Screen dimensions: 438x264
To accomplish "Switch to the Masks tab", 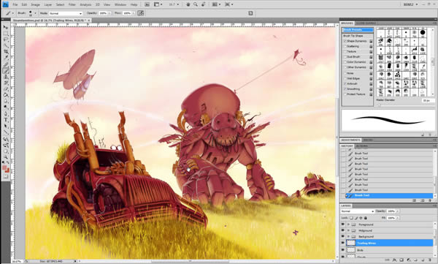I will pyautogui.click(x=368, y=140).
